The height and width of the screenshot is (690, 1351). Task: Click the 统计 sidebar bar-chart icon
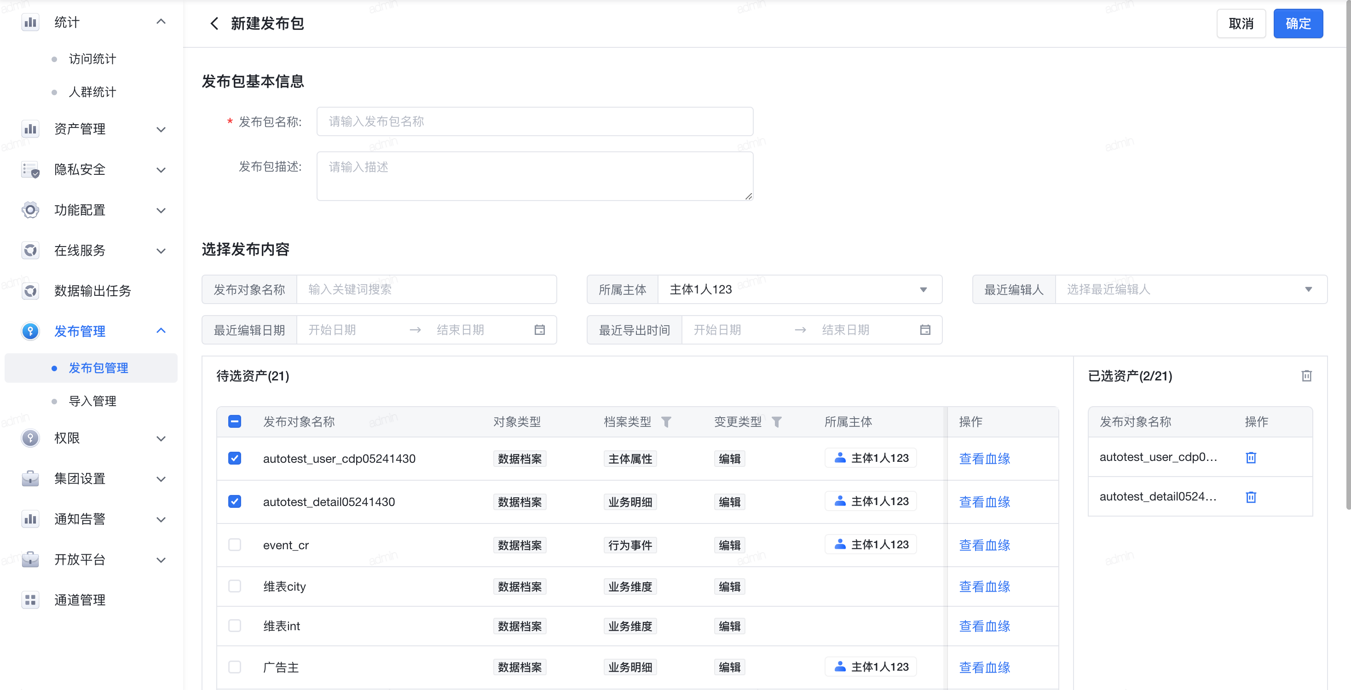(x=30, y=22)
